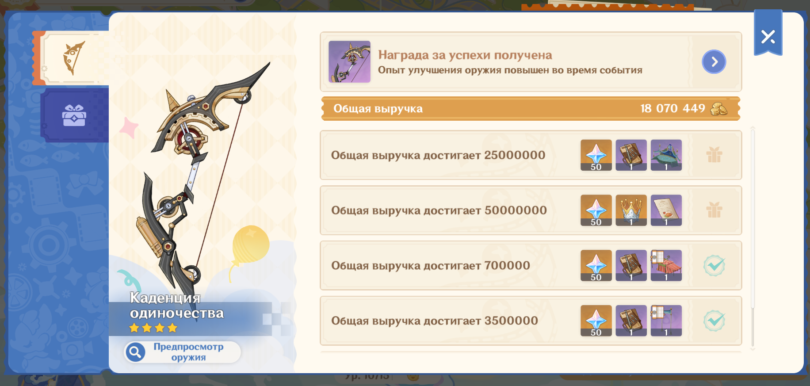The image size is (810, 386).
Task: Click the red stall furnishing in 700000 row
Action: [666, 265]
